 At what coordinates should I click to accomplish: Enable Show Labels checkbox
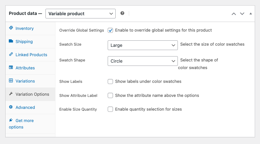click(110, 81)
